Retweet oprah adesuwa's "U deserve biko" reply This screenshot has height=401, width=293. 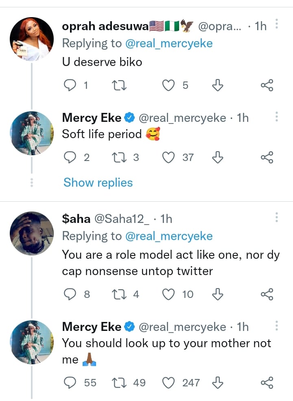pos(120,85)
